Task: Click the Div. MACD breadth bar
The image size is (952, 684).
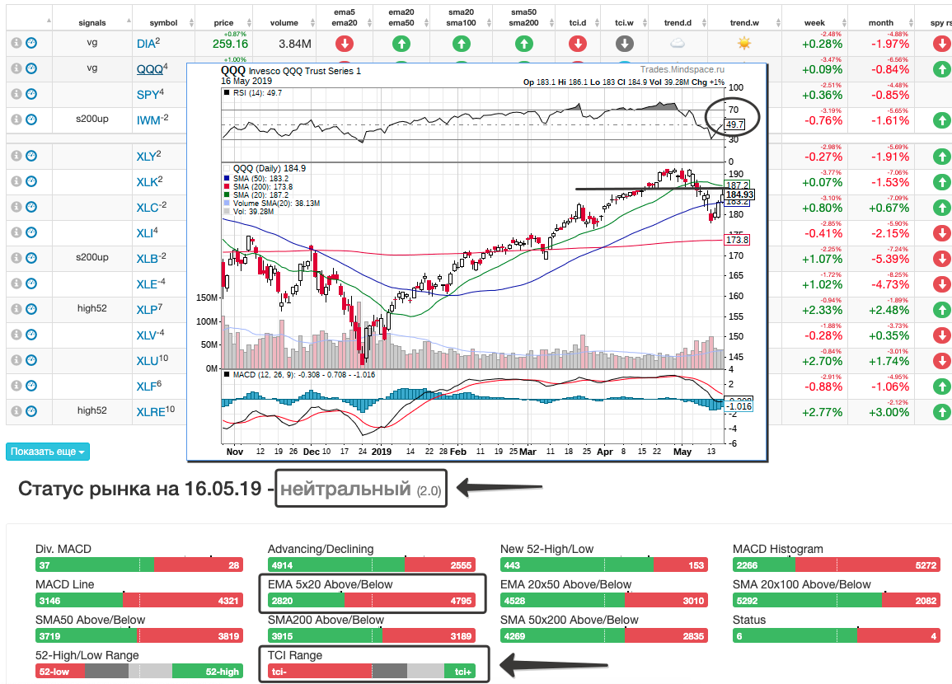Action: coord(139,565)
